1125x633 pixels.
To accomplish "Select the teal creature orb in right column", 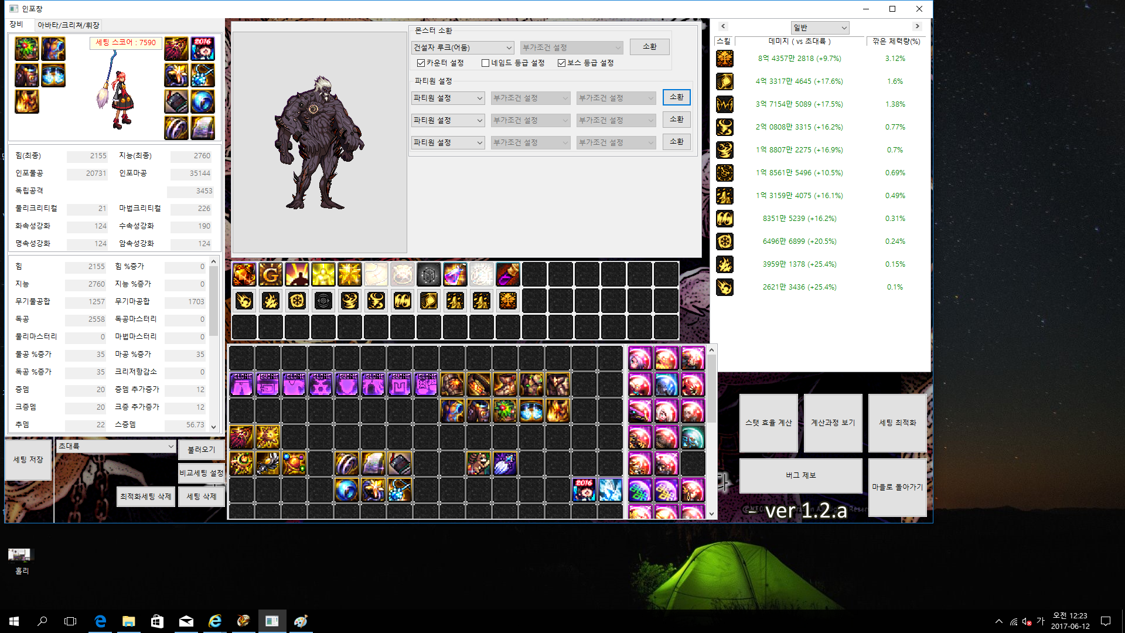I will click(x=693, y=437).
